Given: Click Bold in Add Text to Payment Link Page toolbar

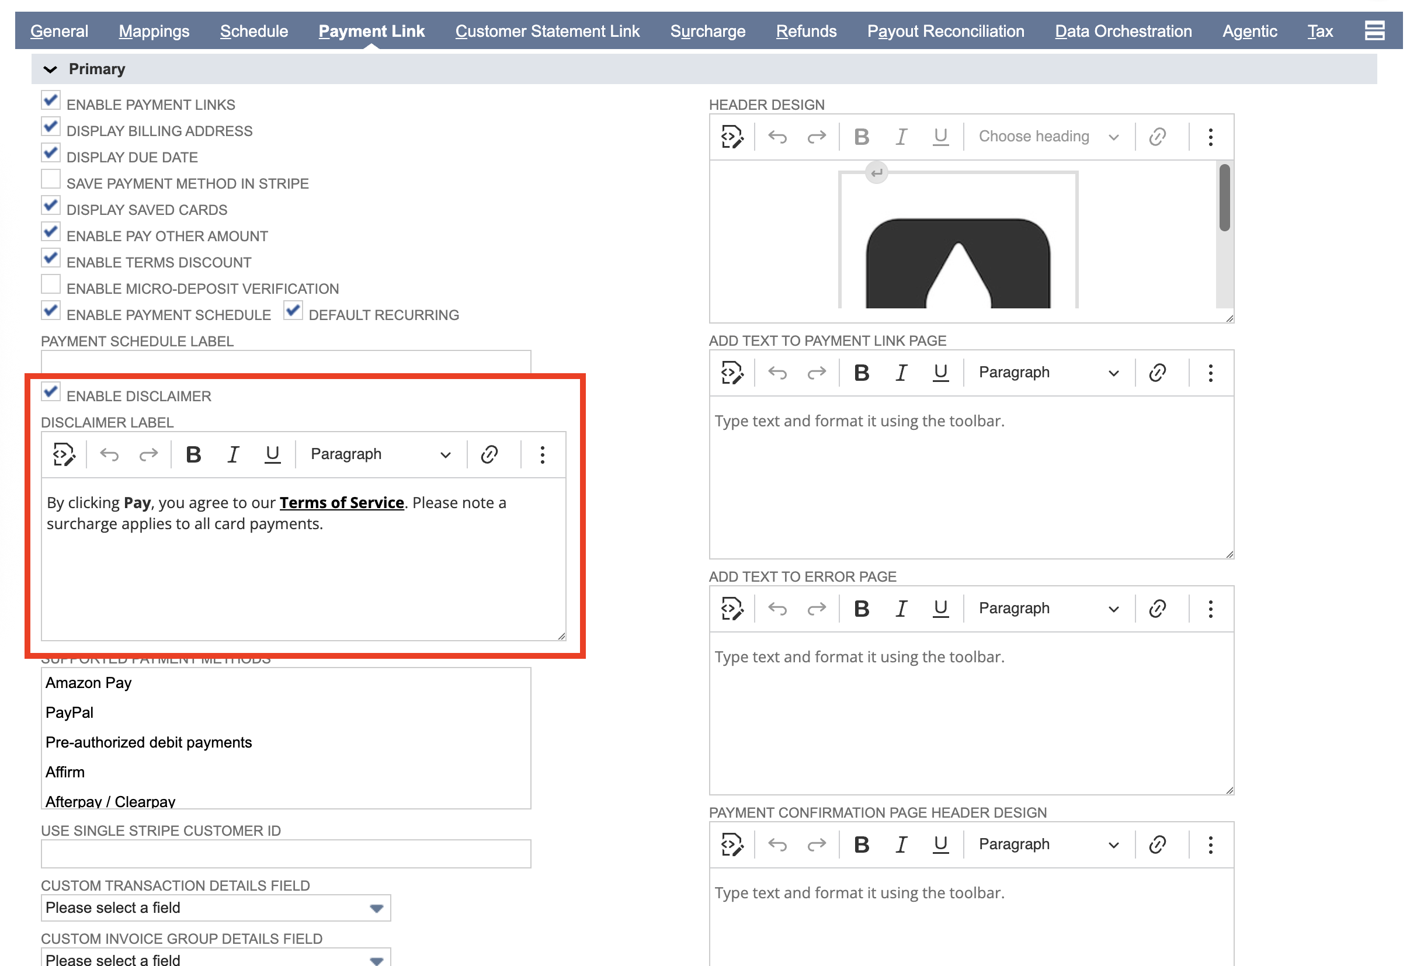Looking at the screenshot, I should pos(862,373).
